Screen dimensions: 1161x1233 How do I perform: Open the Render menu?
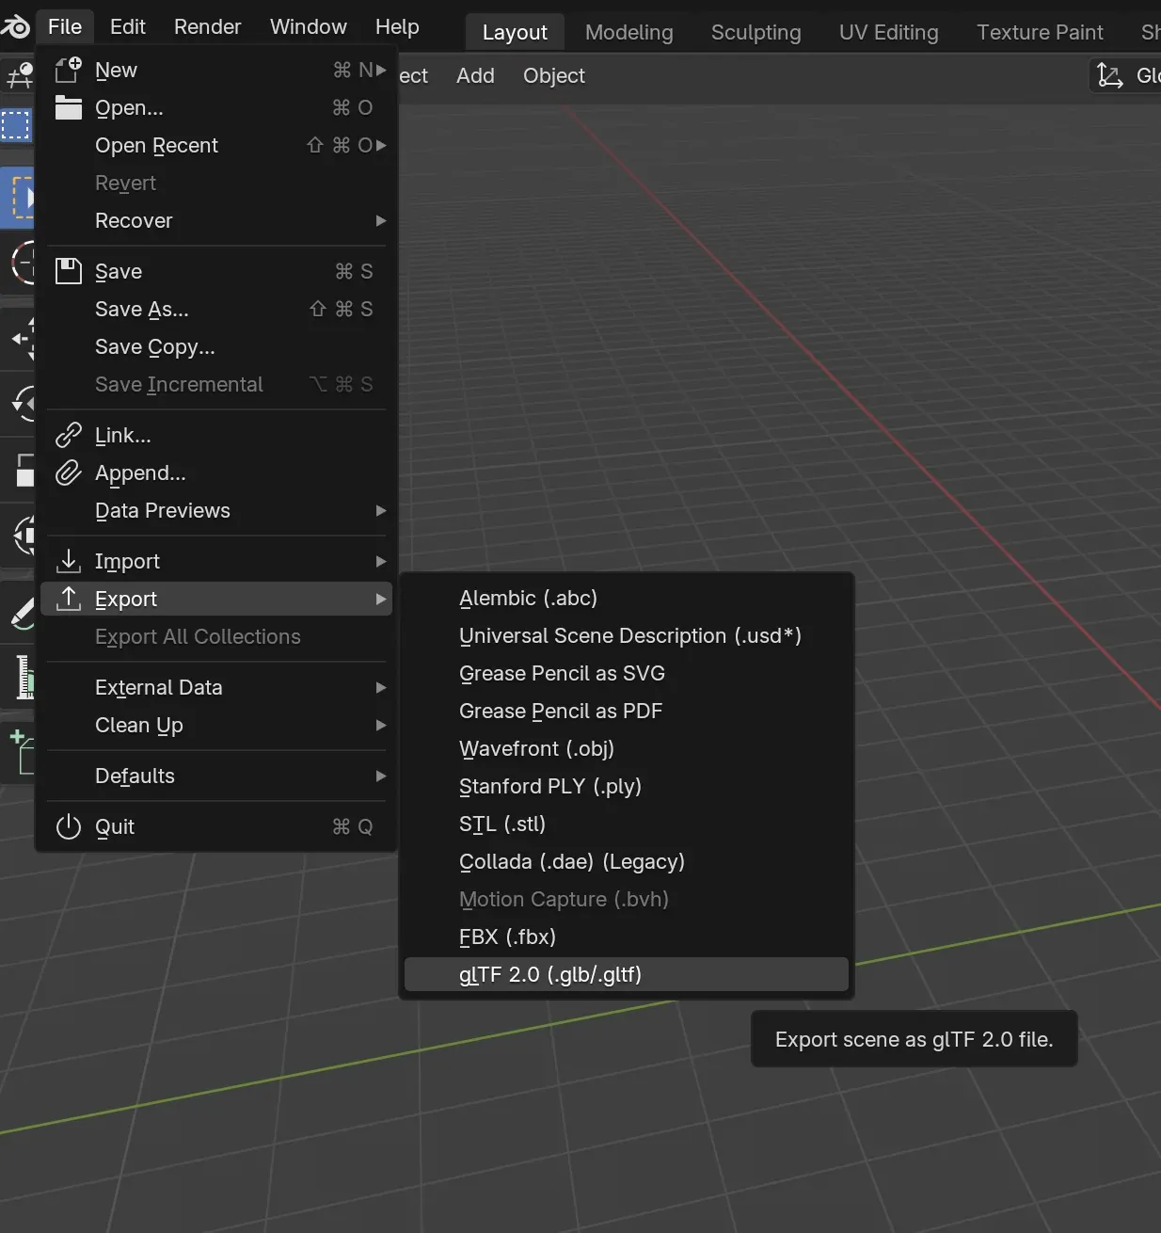[208, 26]
